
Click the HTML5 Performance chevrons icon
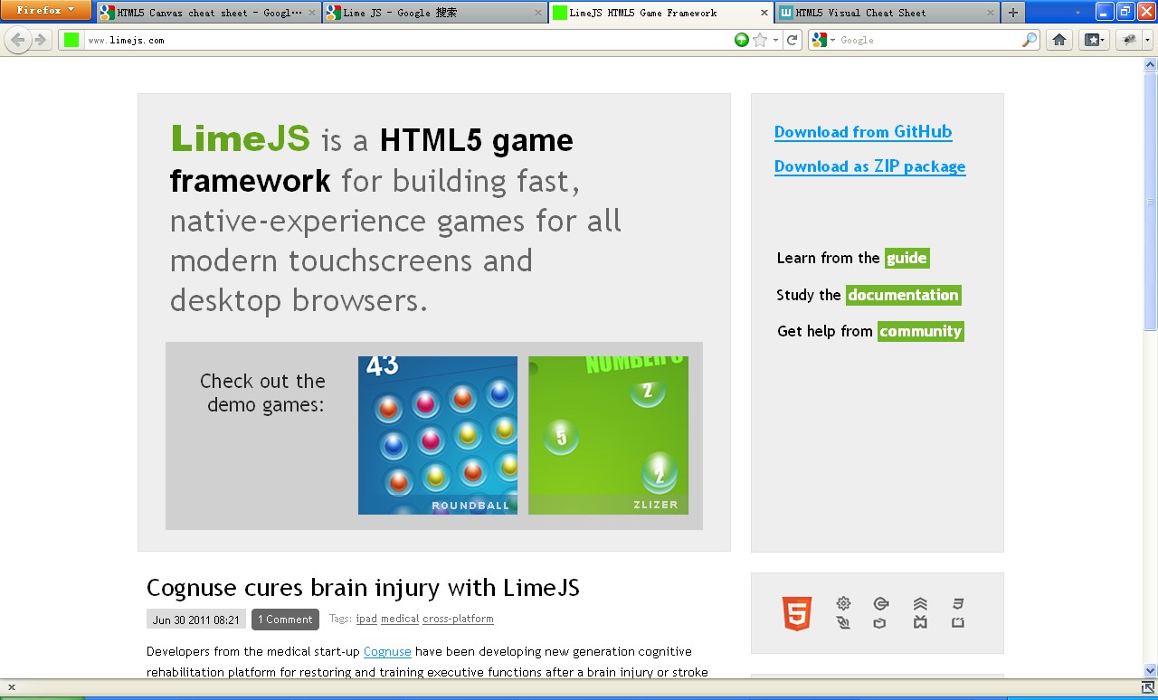click(x=920, y=603)
